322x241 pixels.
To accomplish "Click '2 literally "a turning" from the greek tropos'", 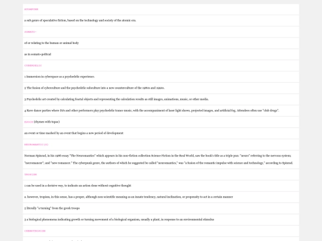I will coord(52,208).
